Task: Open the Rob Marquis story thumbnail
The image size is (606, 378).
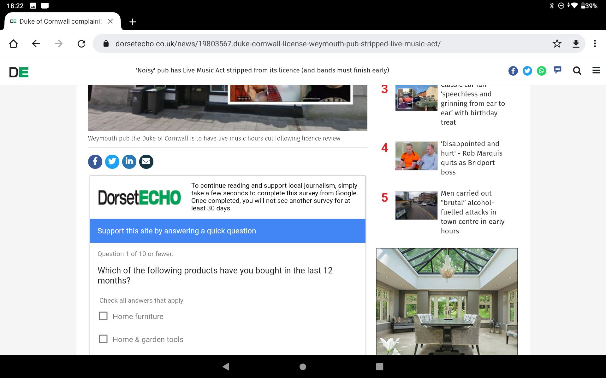Action: pos(416,156)
